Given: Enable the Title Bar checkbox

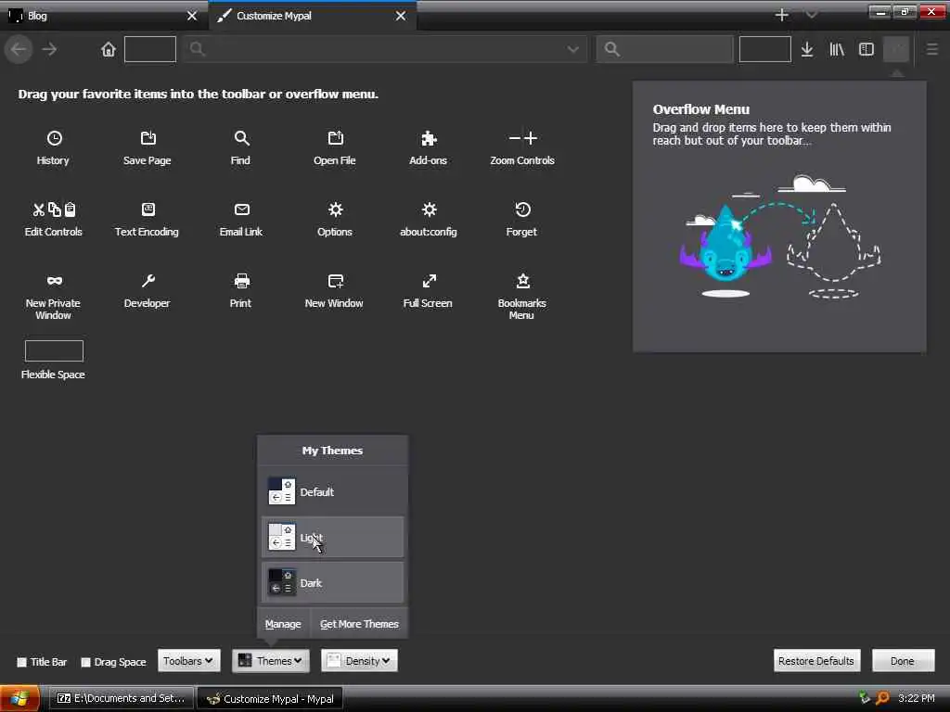Looking at the screenshot, I should click(22, 662).
